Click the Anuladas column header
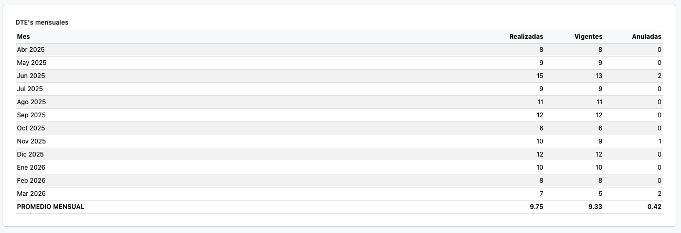This screenshot has width=681, height=233. point(646,37)
